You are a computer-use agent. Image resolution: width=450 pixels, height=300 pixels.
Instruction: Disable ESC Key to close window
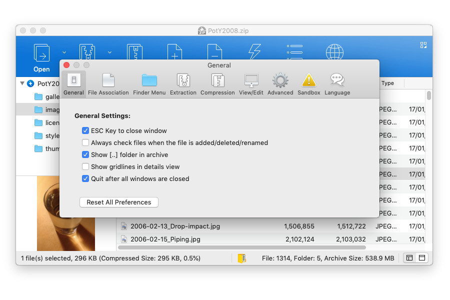click(85, 131)
